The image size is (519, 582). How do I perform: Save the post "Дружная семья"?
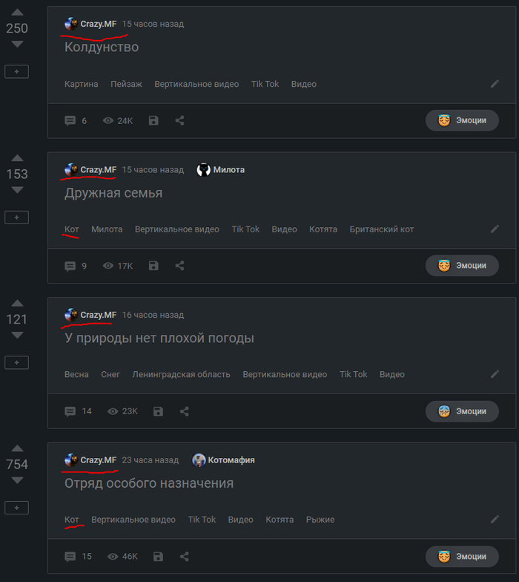(x=153, y=266)
